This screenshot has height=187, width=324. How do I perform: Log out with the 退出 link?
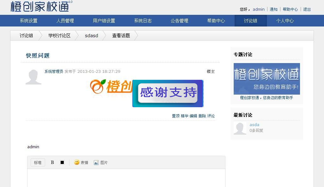(307, 9)
